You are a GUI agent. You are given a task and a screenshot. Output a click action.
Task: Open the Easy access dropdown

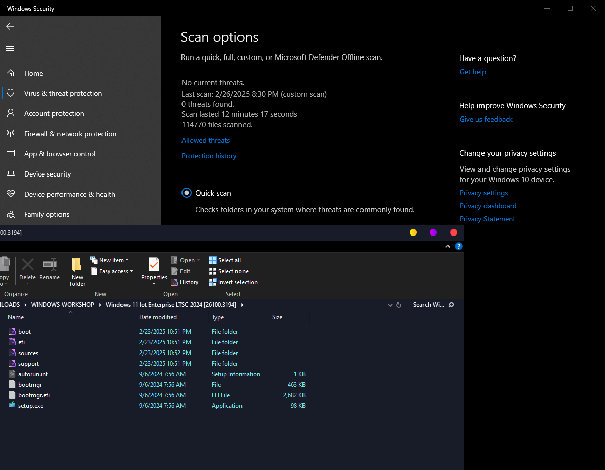[x=112, y=271]
